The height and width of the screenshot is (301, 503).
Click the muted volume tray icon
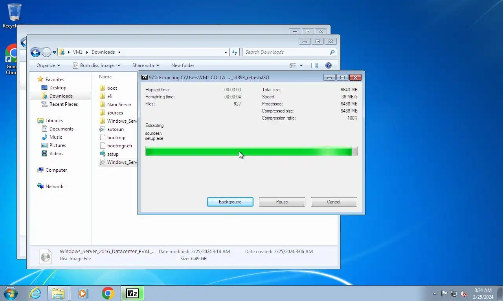(x=463, y=294)
